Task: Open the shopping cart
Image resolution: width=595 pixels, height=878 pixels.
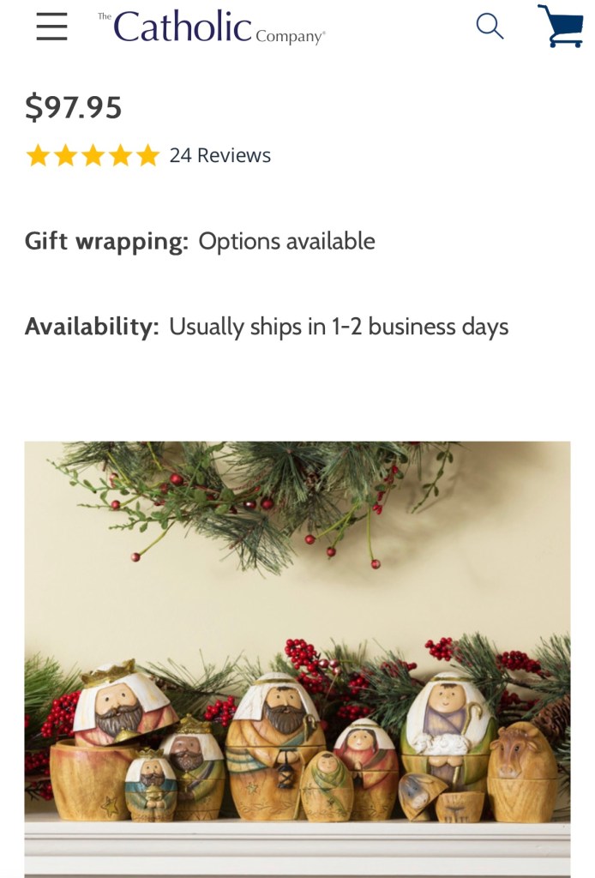Action: 561,26
